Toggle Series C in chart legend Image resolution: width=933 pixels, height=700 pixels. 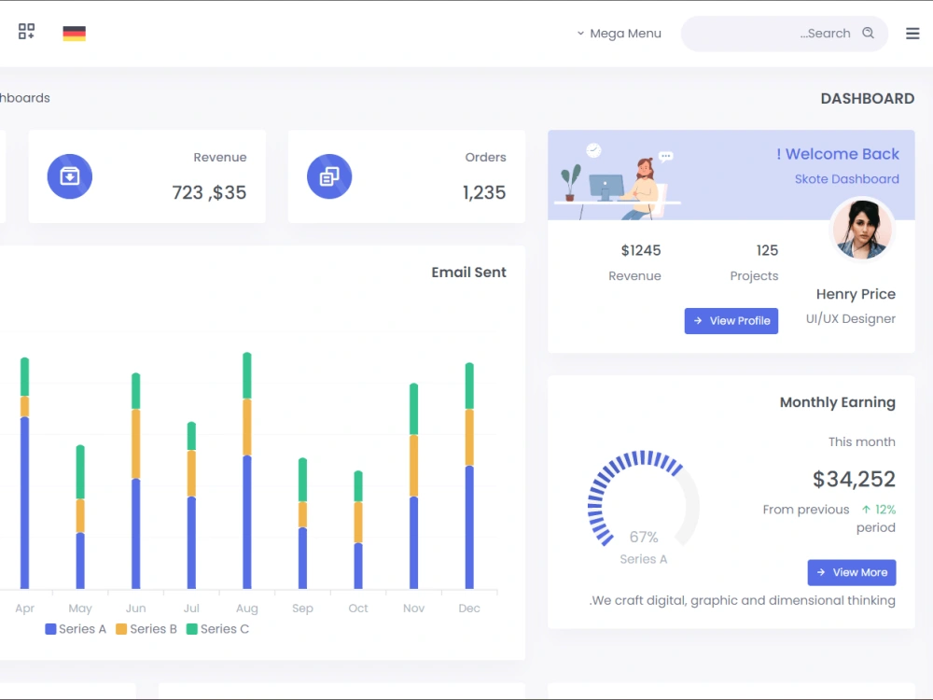pyautogui.click(x=217, y=629)
